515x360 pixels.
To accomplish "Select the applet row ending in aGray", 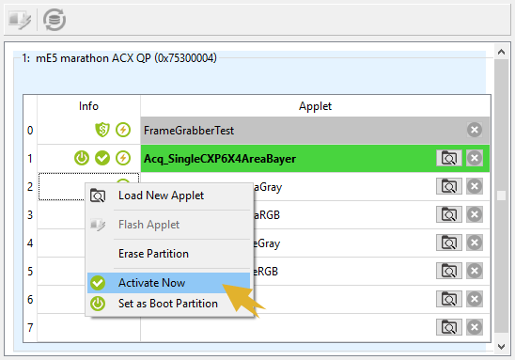I will click(315, 186).
